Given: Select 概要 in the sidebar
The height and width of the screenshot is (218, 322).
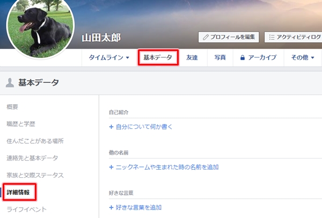Looking at the screenshot, I should click(x=12, y=107).
